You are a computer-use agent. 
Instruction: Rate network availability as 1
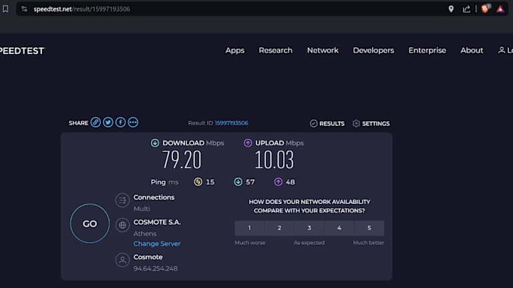click(249, 228)
